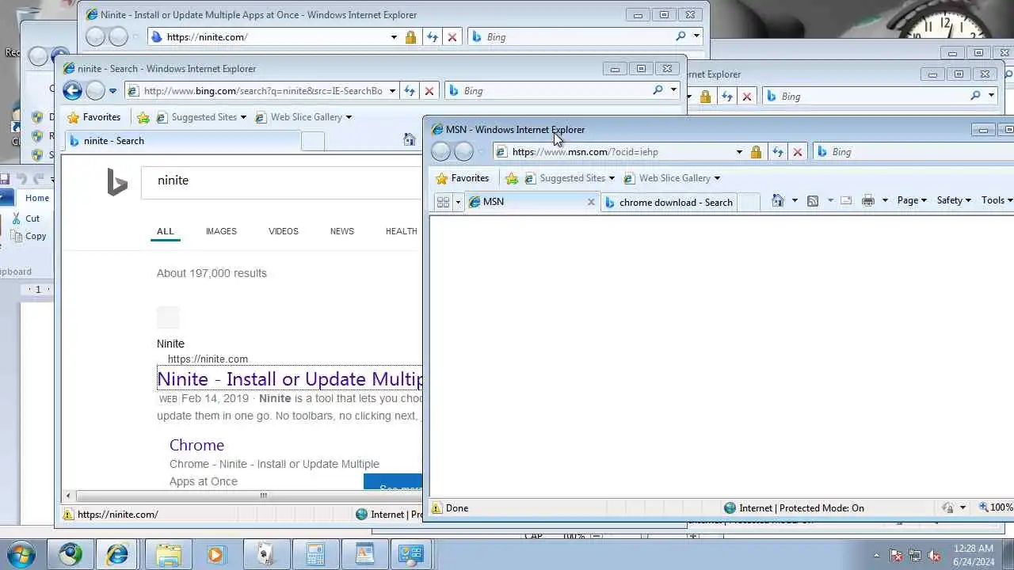
Task: Click lock icon in ninite.com window address bar
Action: (x=410, y=37)
